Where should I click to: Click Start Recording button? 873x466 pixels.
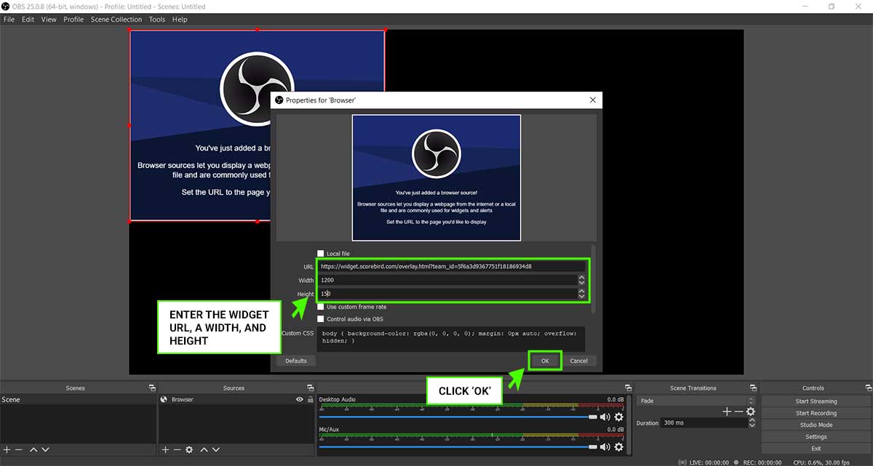[x=816, y=413]
